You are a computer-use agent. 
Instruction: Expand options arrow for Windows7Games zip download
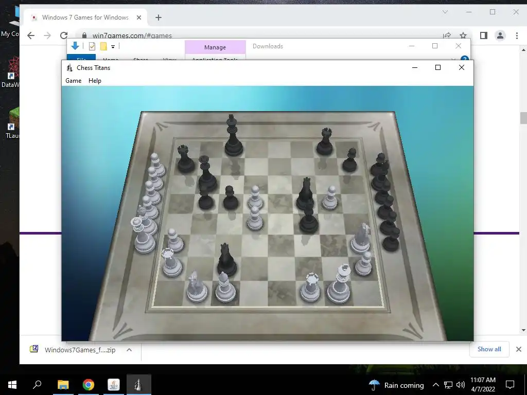point(129,350)
